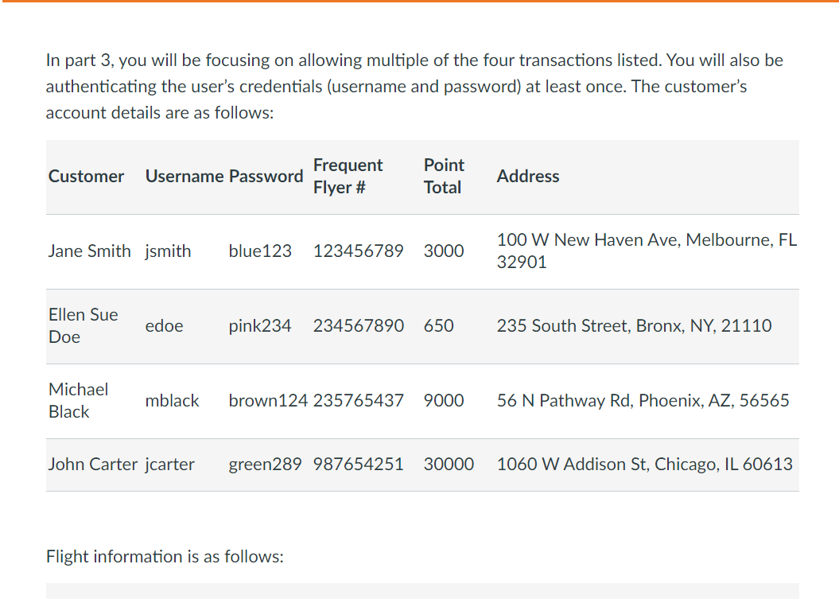This screenshot has width=839, height=599.
Task: Click the Address column header
Action: 528,176
